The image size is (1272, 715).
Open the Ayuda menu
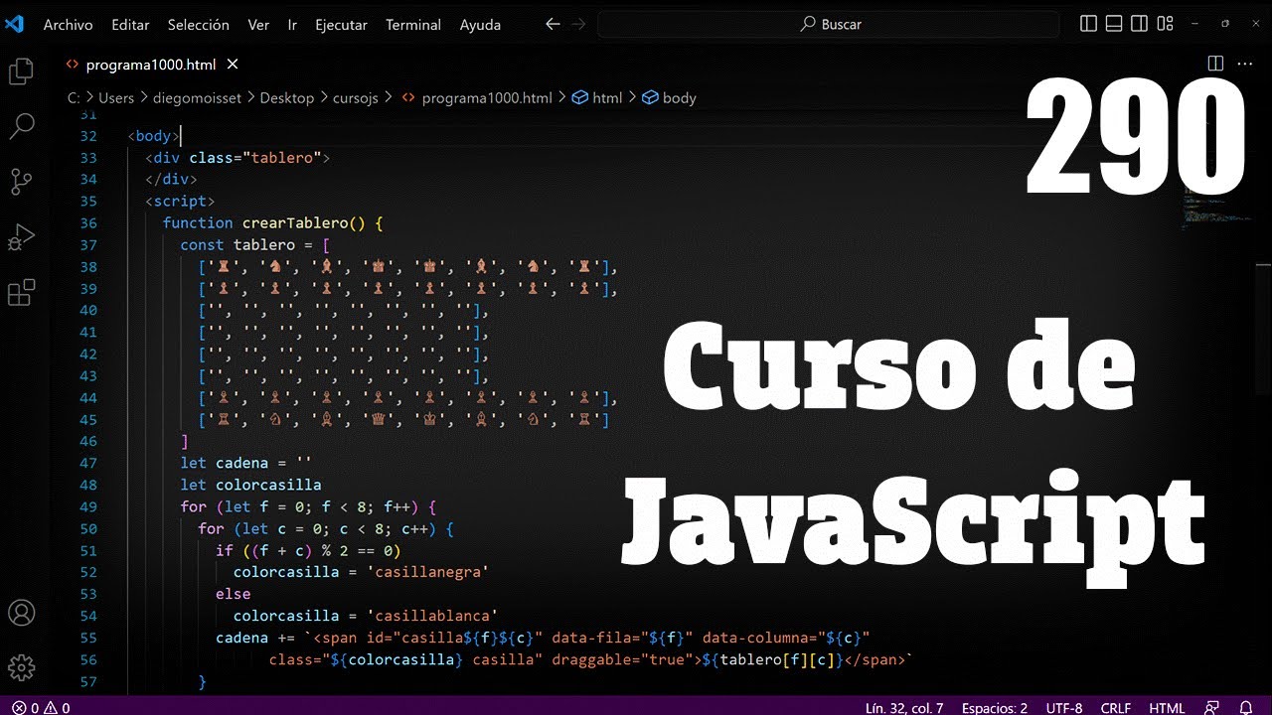coord(480,25)
